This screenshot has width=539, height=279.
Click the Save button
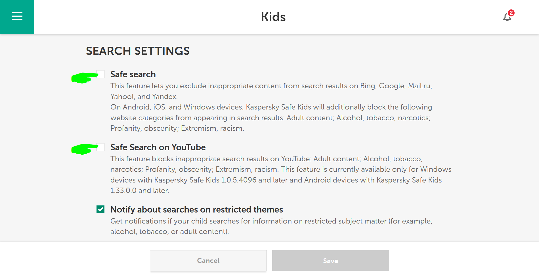pyautogui.click(x=331, y=261)
